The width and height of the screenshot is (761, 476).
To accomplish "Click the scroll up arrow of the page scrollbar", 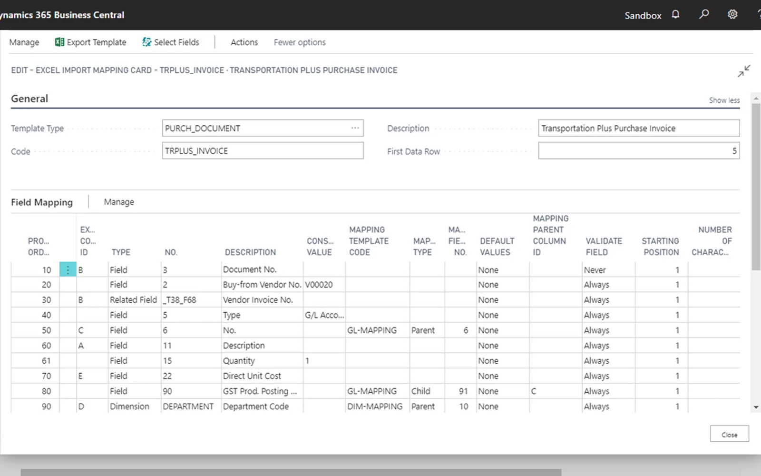I will pyautogui.click(x=756, y=99).
